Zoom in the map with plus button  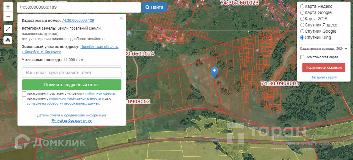tap(8, 7)
